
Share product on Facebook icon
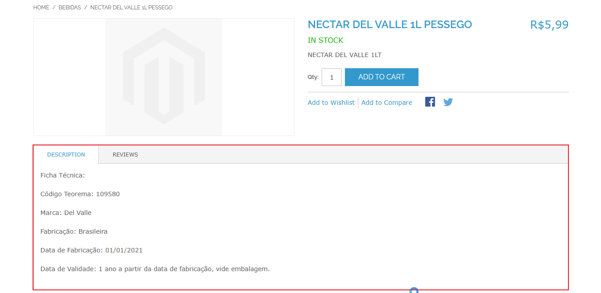(430, 102)
